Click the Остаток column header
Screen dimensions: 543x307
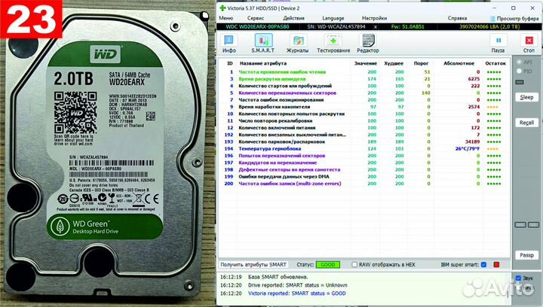[x=495, y=63]
